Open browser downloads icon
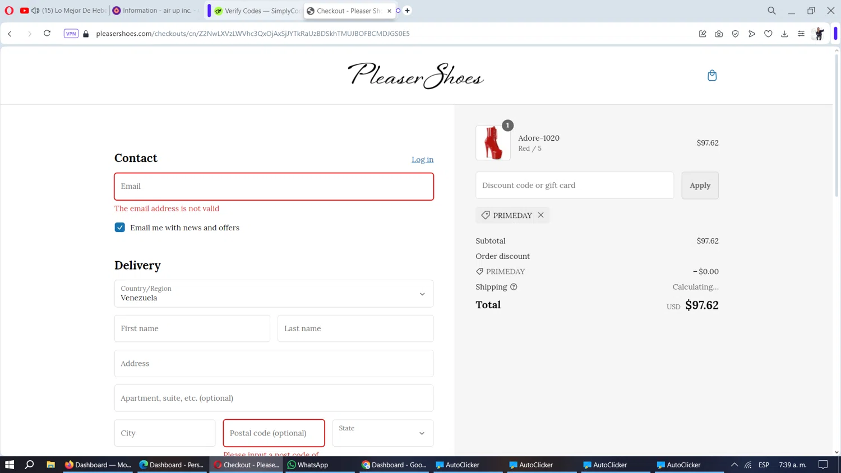841x473 pixels. 784,34
